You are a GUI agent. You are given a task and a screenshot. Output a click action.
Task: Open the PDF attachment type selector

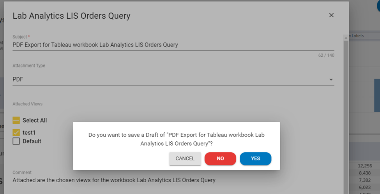(171, 80)
